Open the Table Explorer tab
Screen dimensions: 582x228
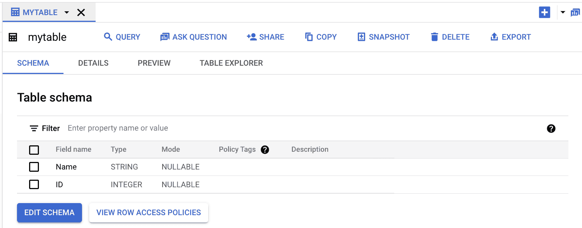pyautogui.click(x=231, y=63)
